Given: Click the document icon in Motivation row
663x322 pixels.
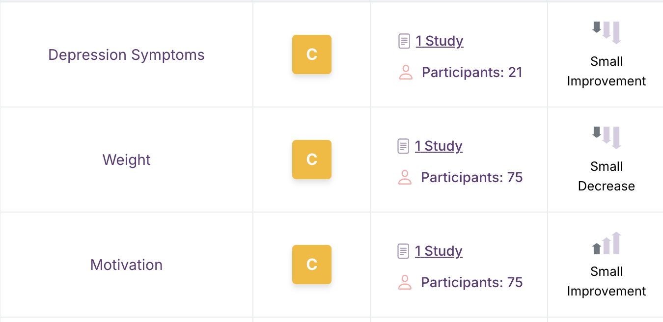Looking at the screenshot, I should (x=403, y=251).
